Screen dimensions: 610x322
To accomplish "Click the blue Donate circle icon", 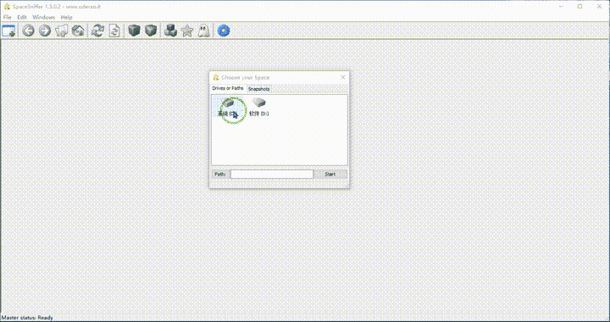I will pyautogui.click(x=224, y=31).
